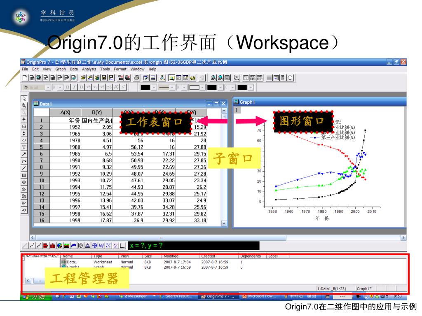Open the Window menu
Viewport: 422px width, 316px height.
click(138, 69)
